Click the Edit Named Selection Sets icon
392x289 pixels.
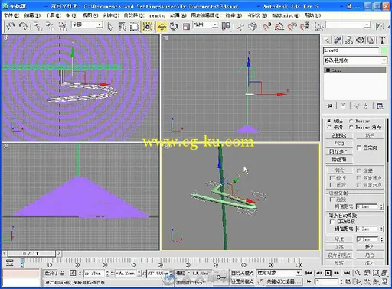[x=318, y=26]
